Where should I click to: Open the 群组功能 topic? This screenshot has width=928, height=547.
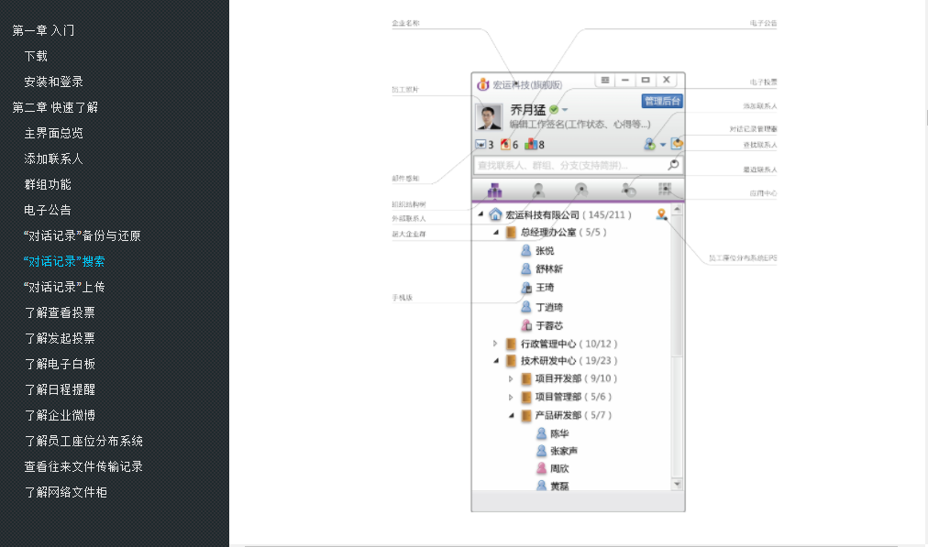coord(48,184)
